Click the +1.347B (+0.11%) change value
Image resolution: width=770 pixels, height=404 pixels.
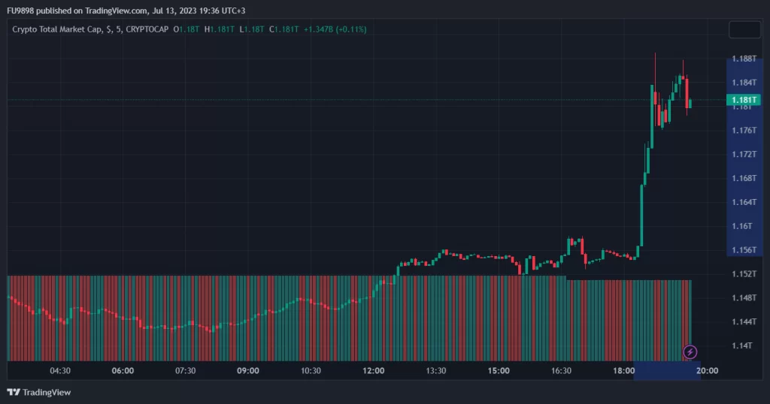click(x=335, y=29)
